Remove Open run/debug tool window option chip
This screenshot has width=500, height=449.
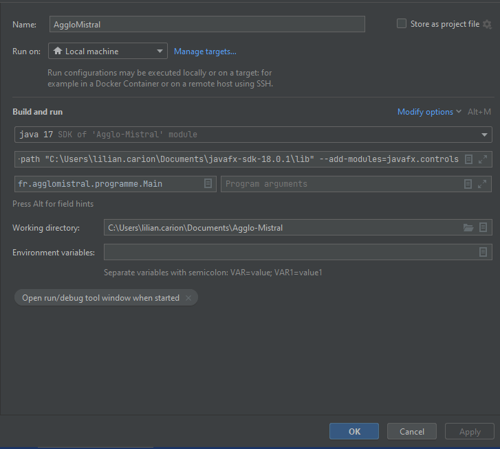tap(188, 298)
